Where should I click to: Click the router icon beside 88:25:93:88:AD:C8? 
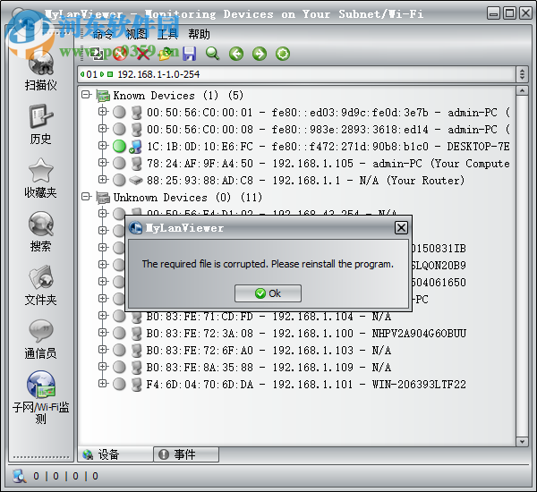(136, 180)
